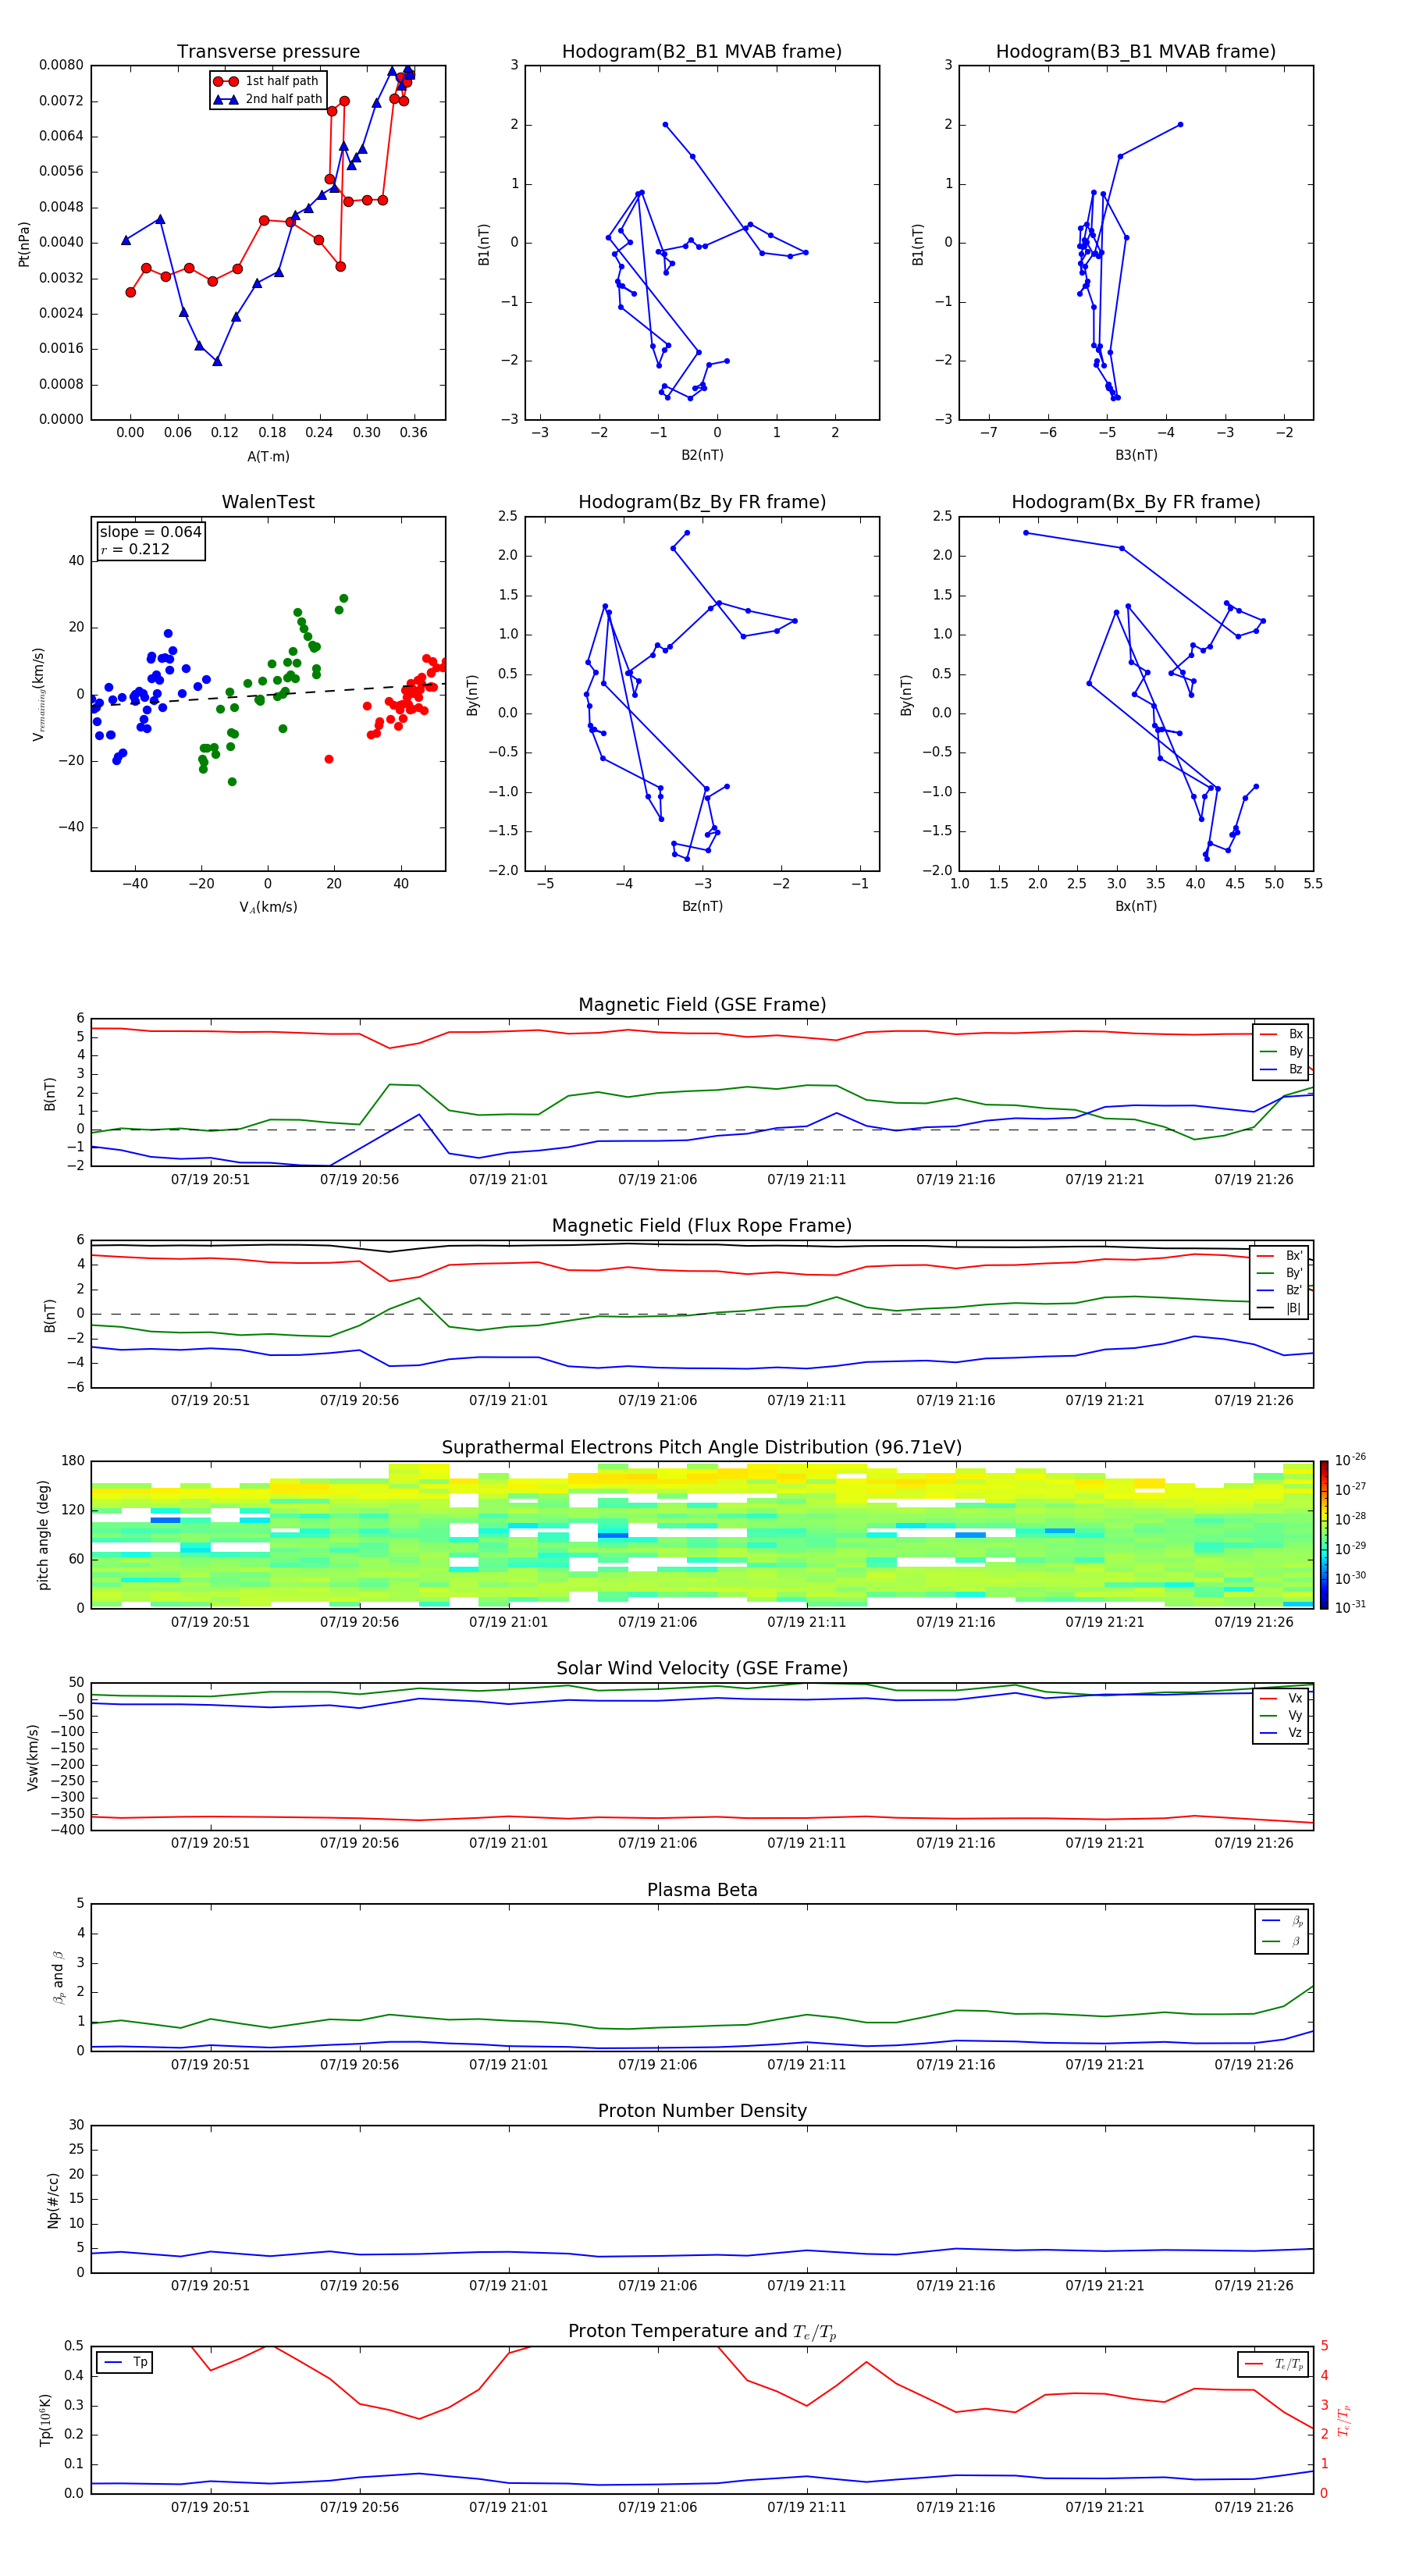Click the isolated red outlier point in WalenTest

329,759
